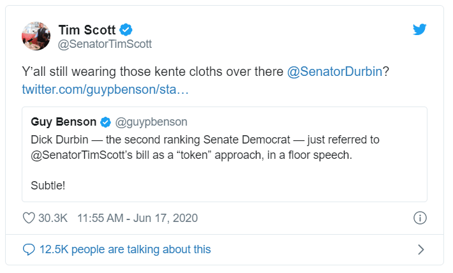Expand conversation with right chevron arrow
Screen dimensions: 453x273
click(421, 249)
